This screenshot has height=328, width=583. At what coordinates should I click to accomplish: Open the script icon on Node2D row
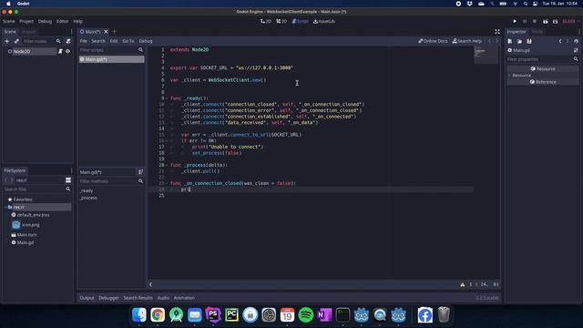pyautogui.click(x=60, y=51)
